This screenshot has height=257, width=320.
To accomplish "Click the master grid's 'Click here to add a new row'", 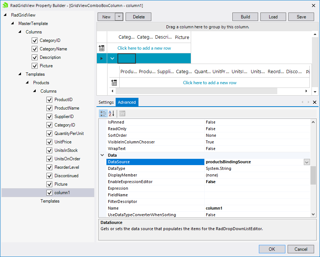I will 144,48.
